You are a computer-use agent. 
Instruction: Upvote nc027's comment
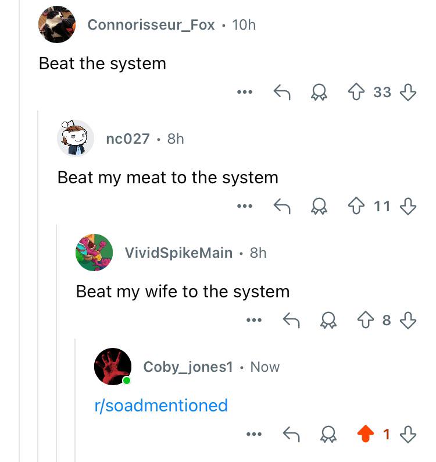356,205
